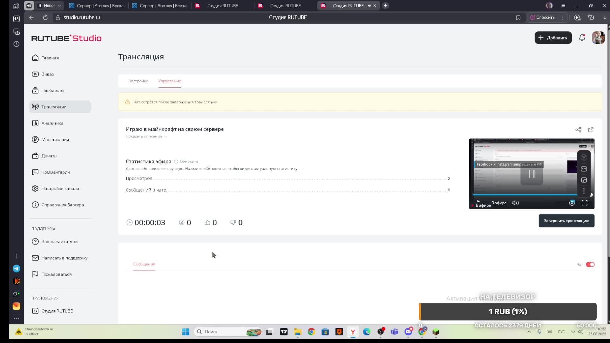Toggle the Чат switch off
Screen dimensions: 610x343
pos(590,264)
